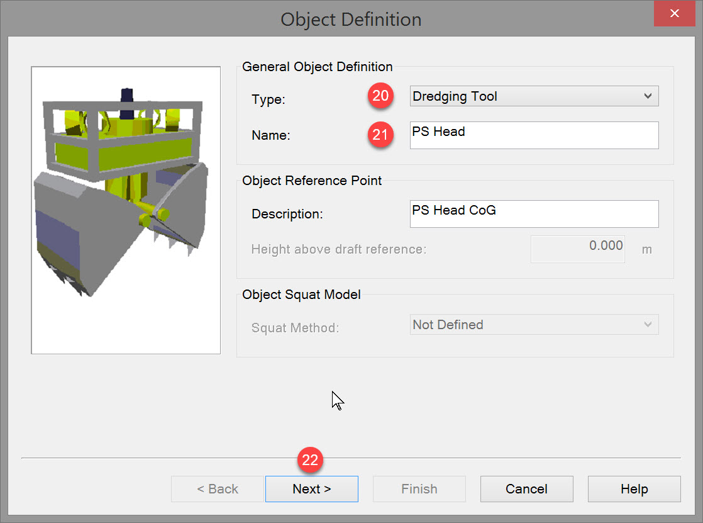This screenshot has width=703, height=523.
Task: Focus the Description field with PS Head CoG
Action: (x=533, y=213)
